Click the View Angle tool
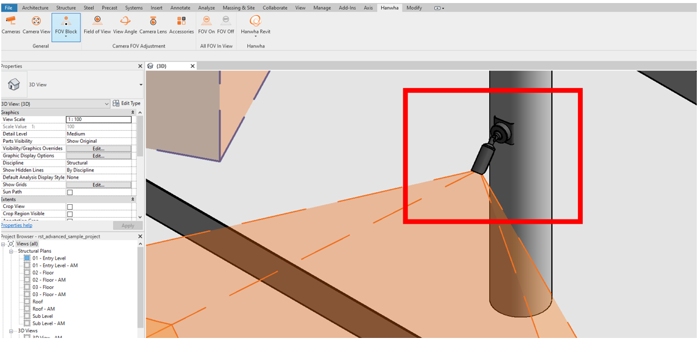The width and height of the screenshot is (698, 341). pyautogui.click(x=125, y=24)
